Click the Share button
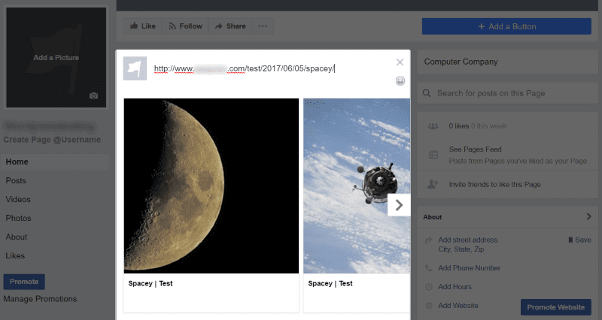The image size is (602, 320). click(230, 26)
